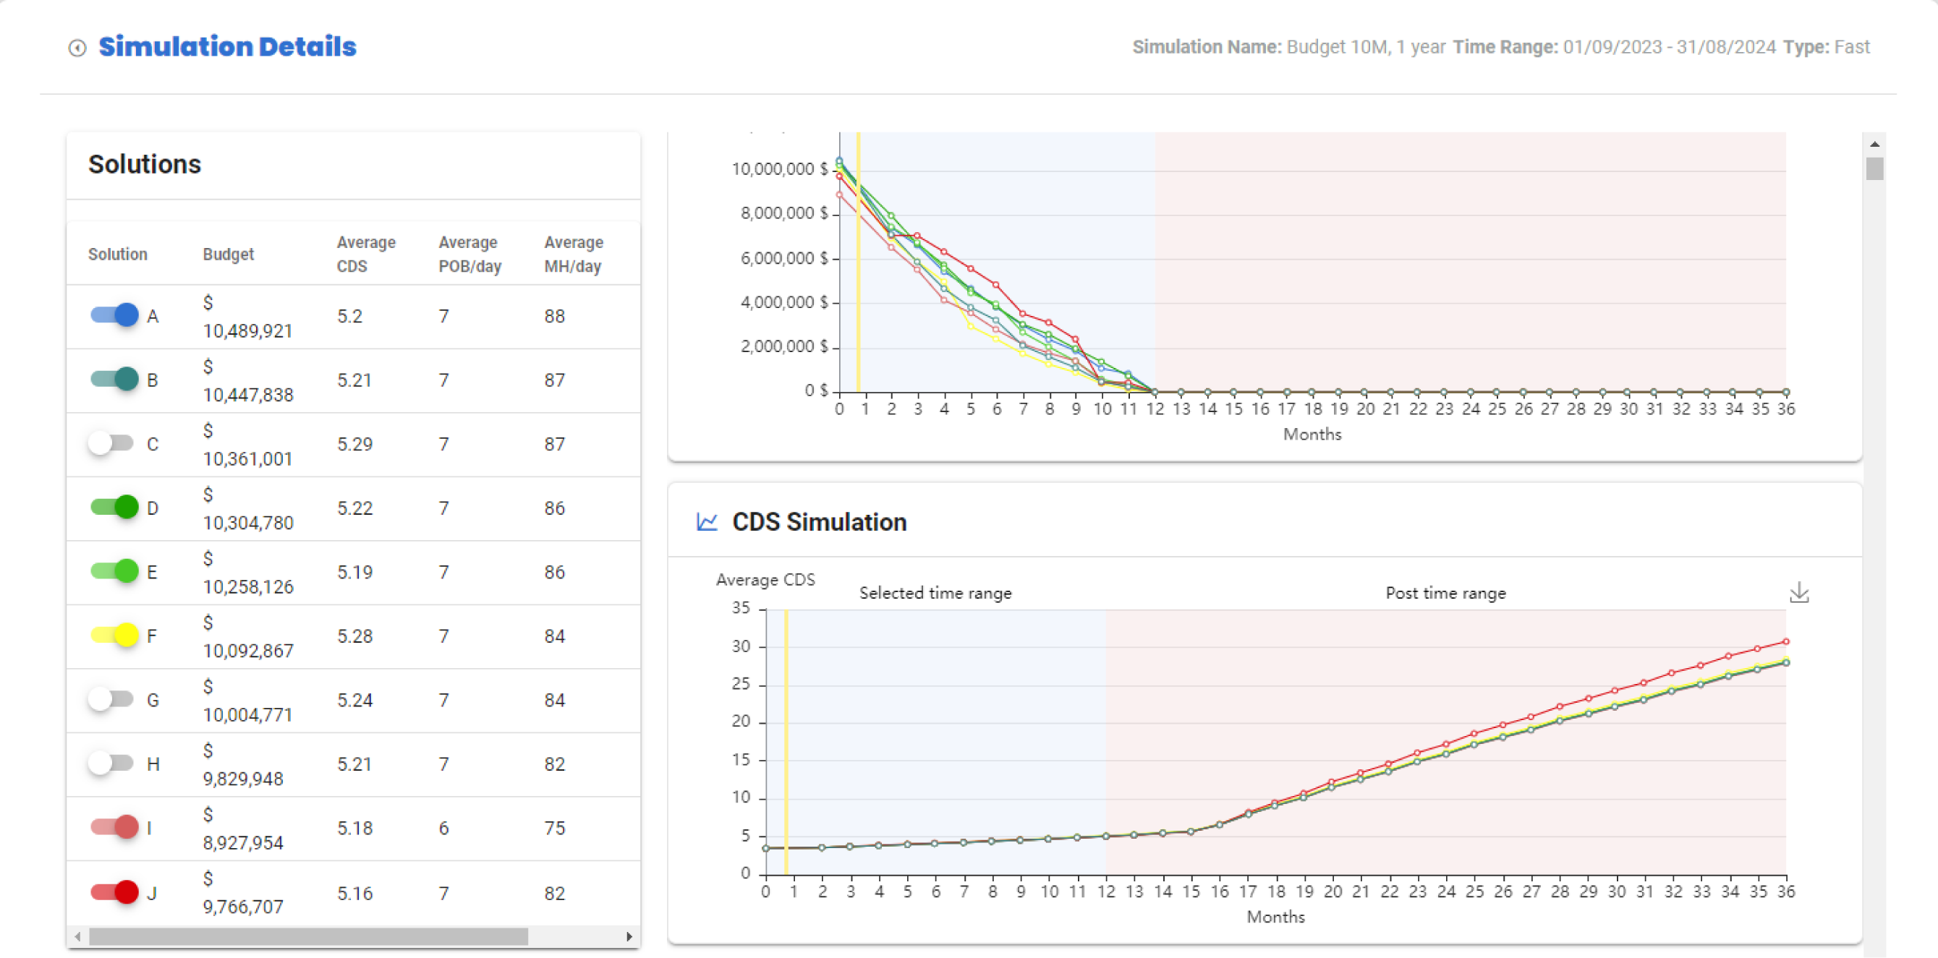Screen dimensions: 1938x958
Task: Enable solution C toggle
Action: (x=111, y=443)
